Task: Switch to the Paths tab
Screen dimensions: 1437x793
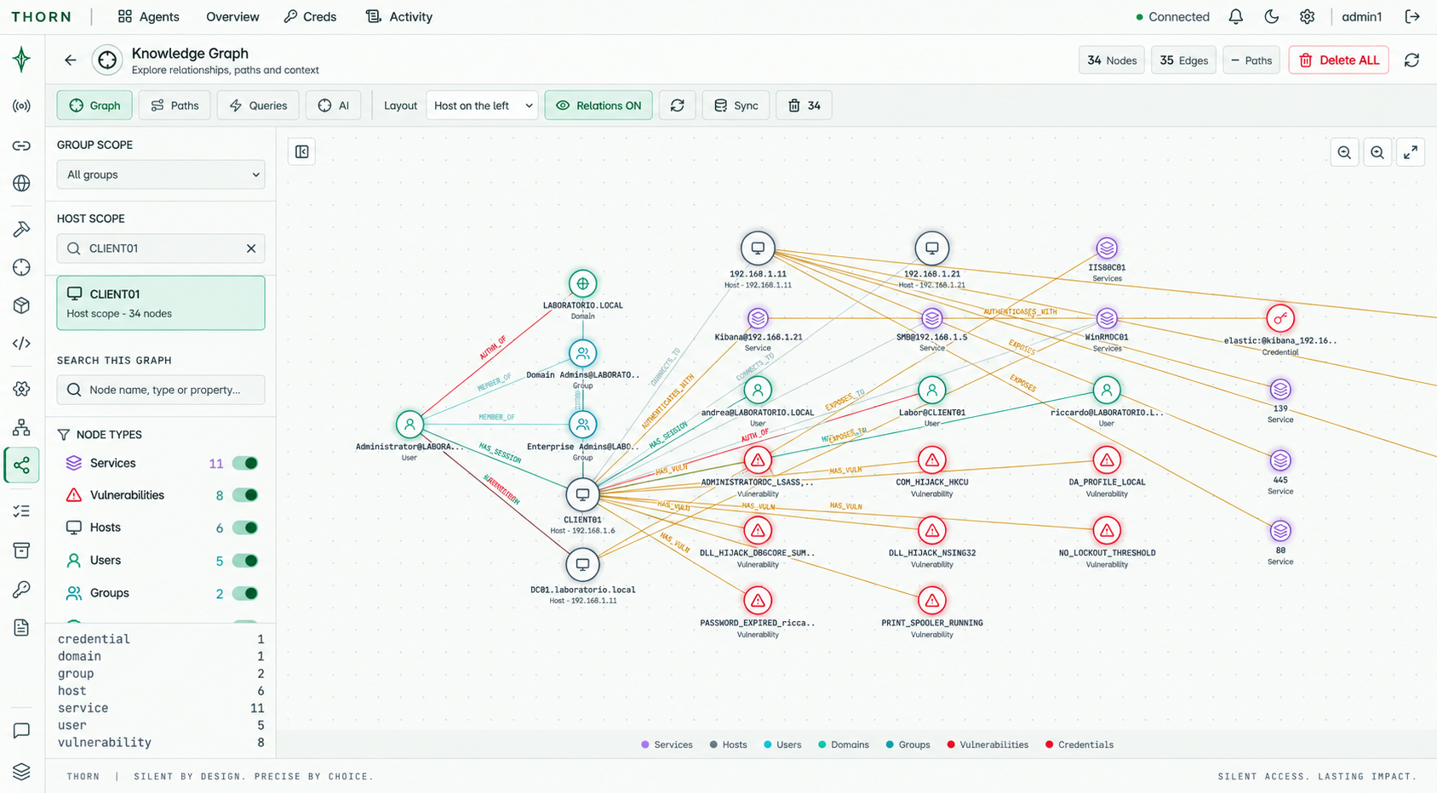Action: pos(175,106)
